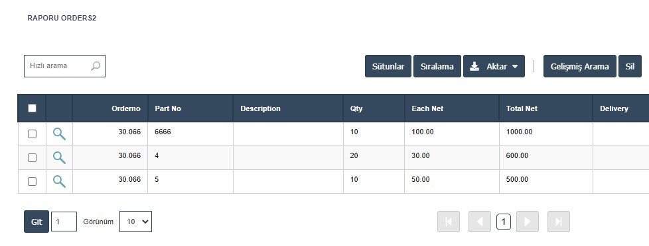Select the checkbox for the 600.00 total row

[x=32, y=157]
